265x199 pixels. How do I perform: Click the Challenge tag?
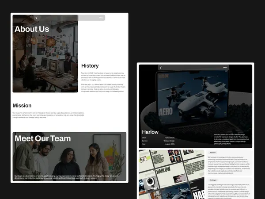click(x=213, y=180)
